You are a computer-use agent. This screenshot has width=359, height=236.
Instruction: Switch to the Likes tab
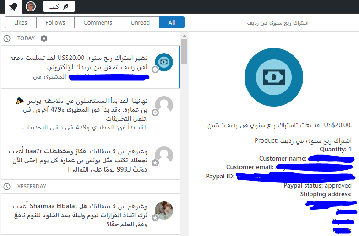(21, 22)
